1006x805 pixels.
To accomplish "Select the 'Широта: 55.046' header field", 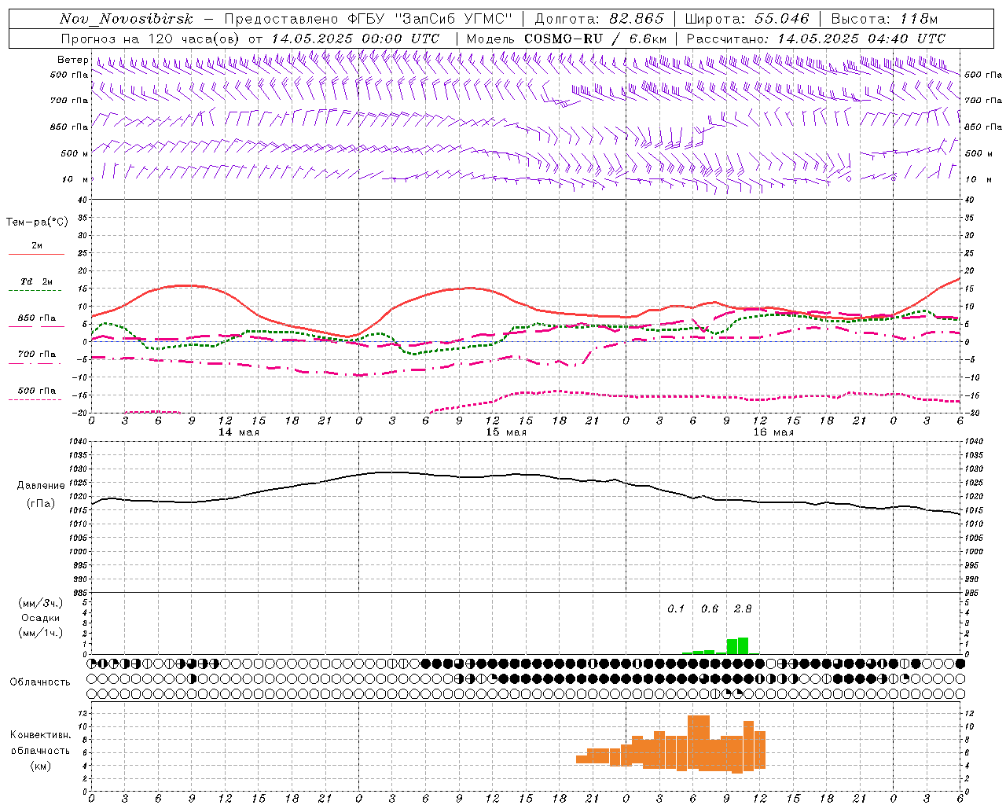I will (747, 19).
